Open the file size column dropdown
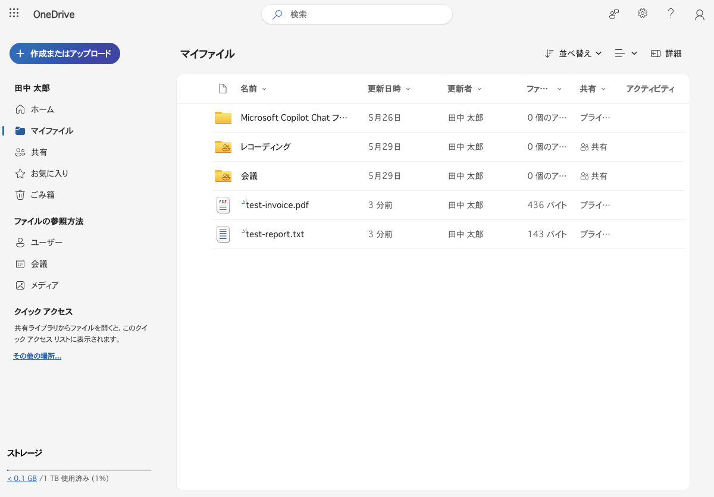The image size is (714, 497). click(x=544, y=89)
